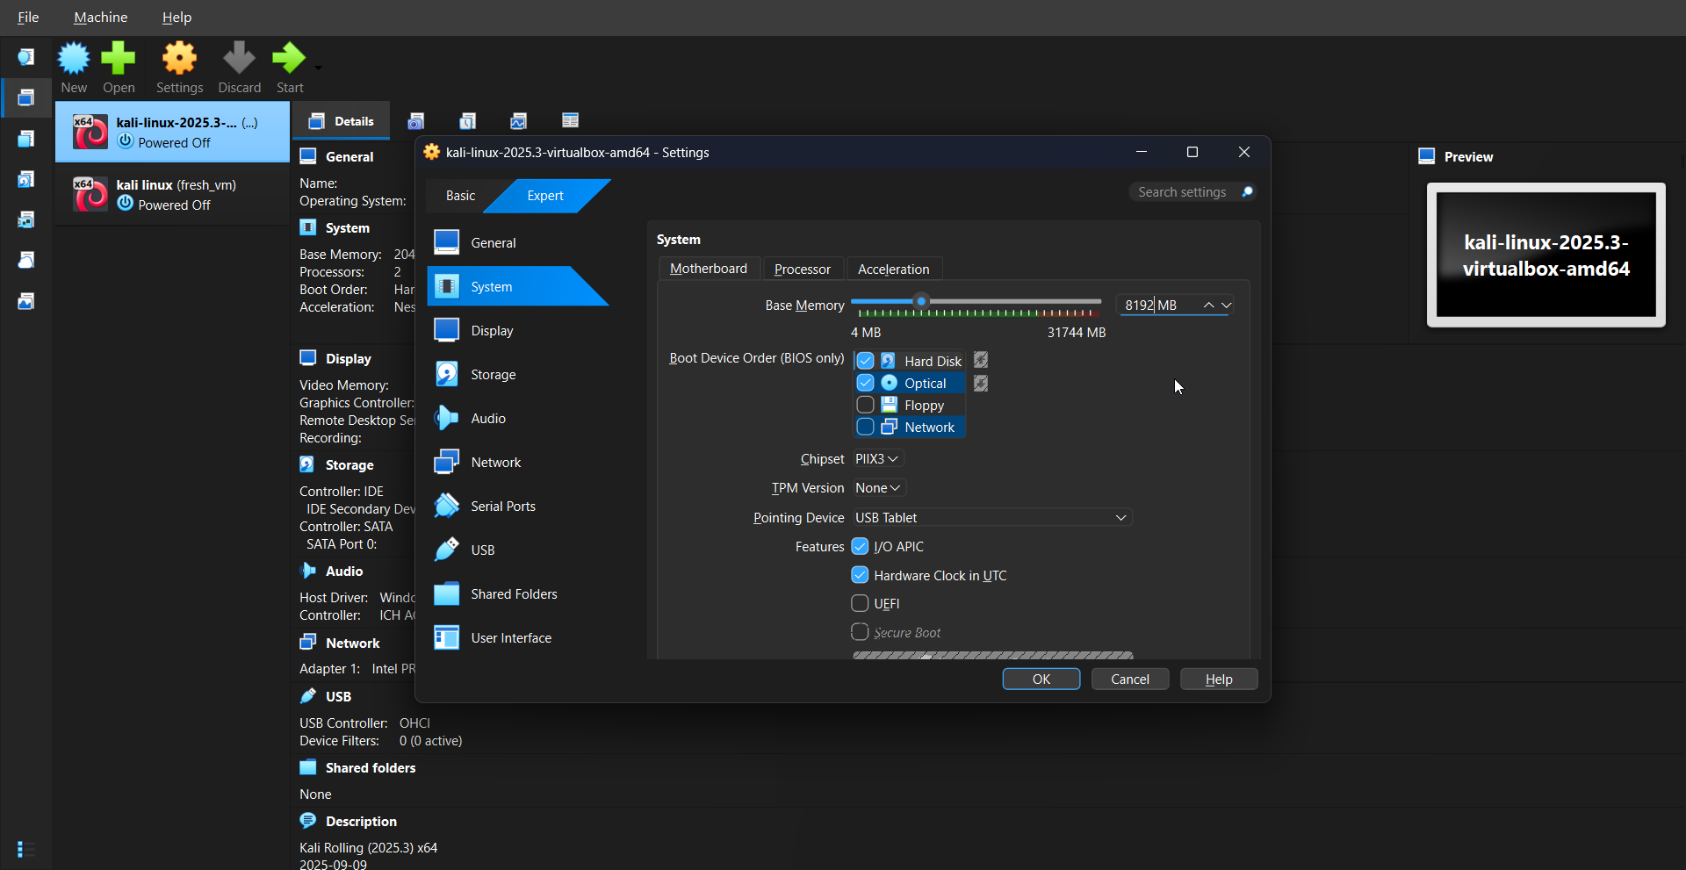
Task: Click the Base Memory slider handle
Action: tap(921, 302)
